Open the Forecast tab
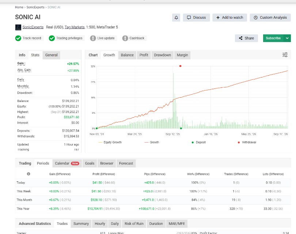296x234 pixels. (126, 163)
